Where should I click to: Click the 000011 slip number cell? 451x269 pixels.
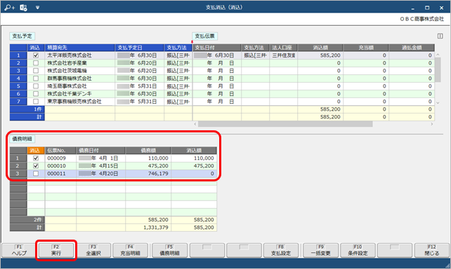click(60, 174)
